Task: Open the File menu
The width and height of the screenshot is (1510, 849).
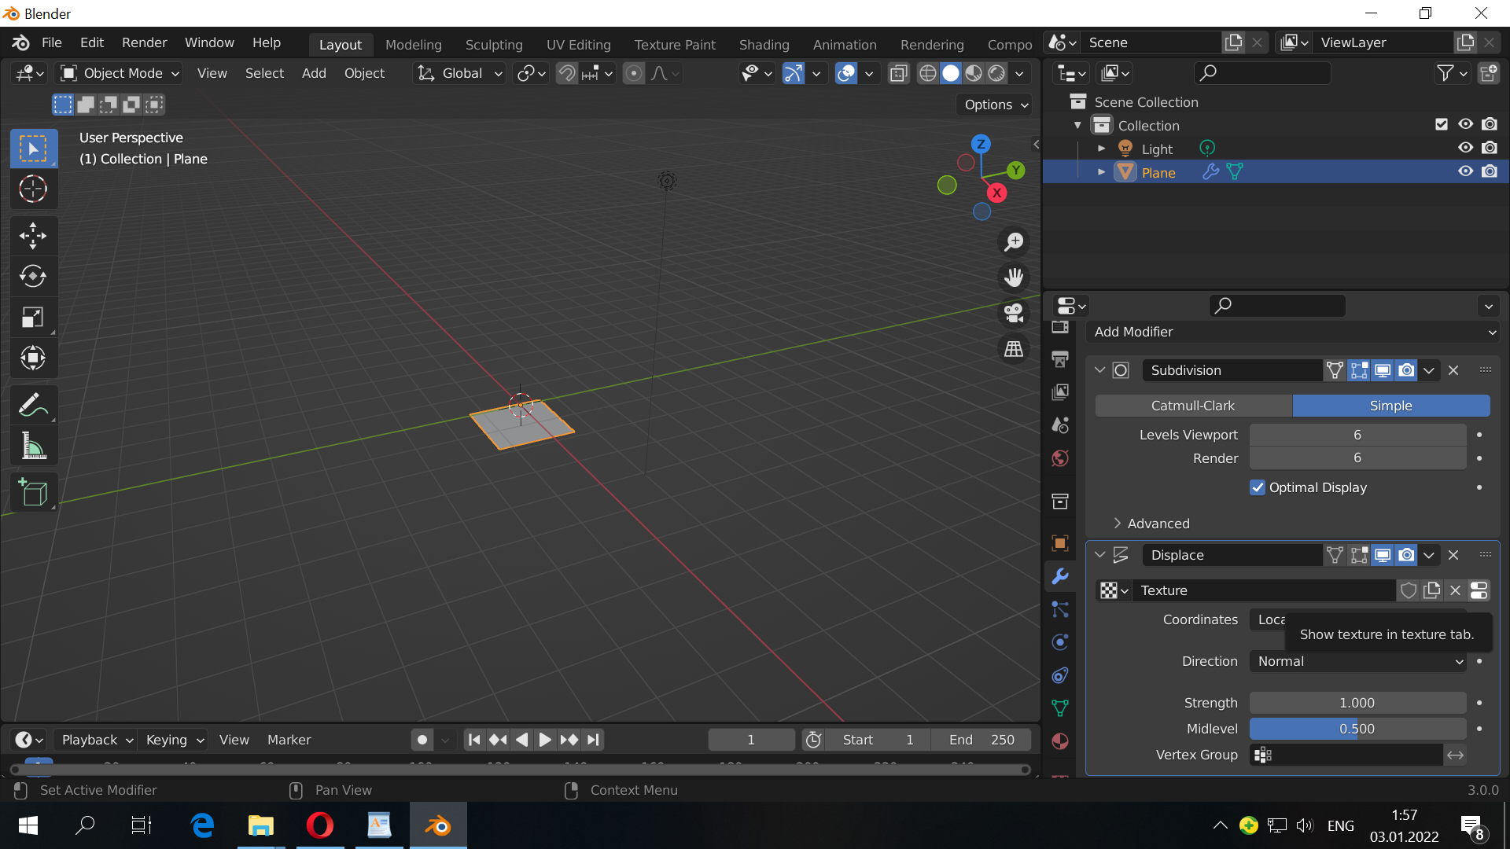Action: (x=51, y=42)
